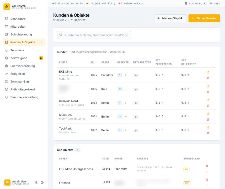
Task: Click BB Bundesland badge
Action: (x=186, y=169)
